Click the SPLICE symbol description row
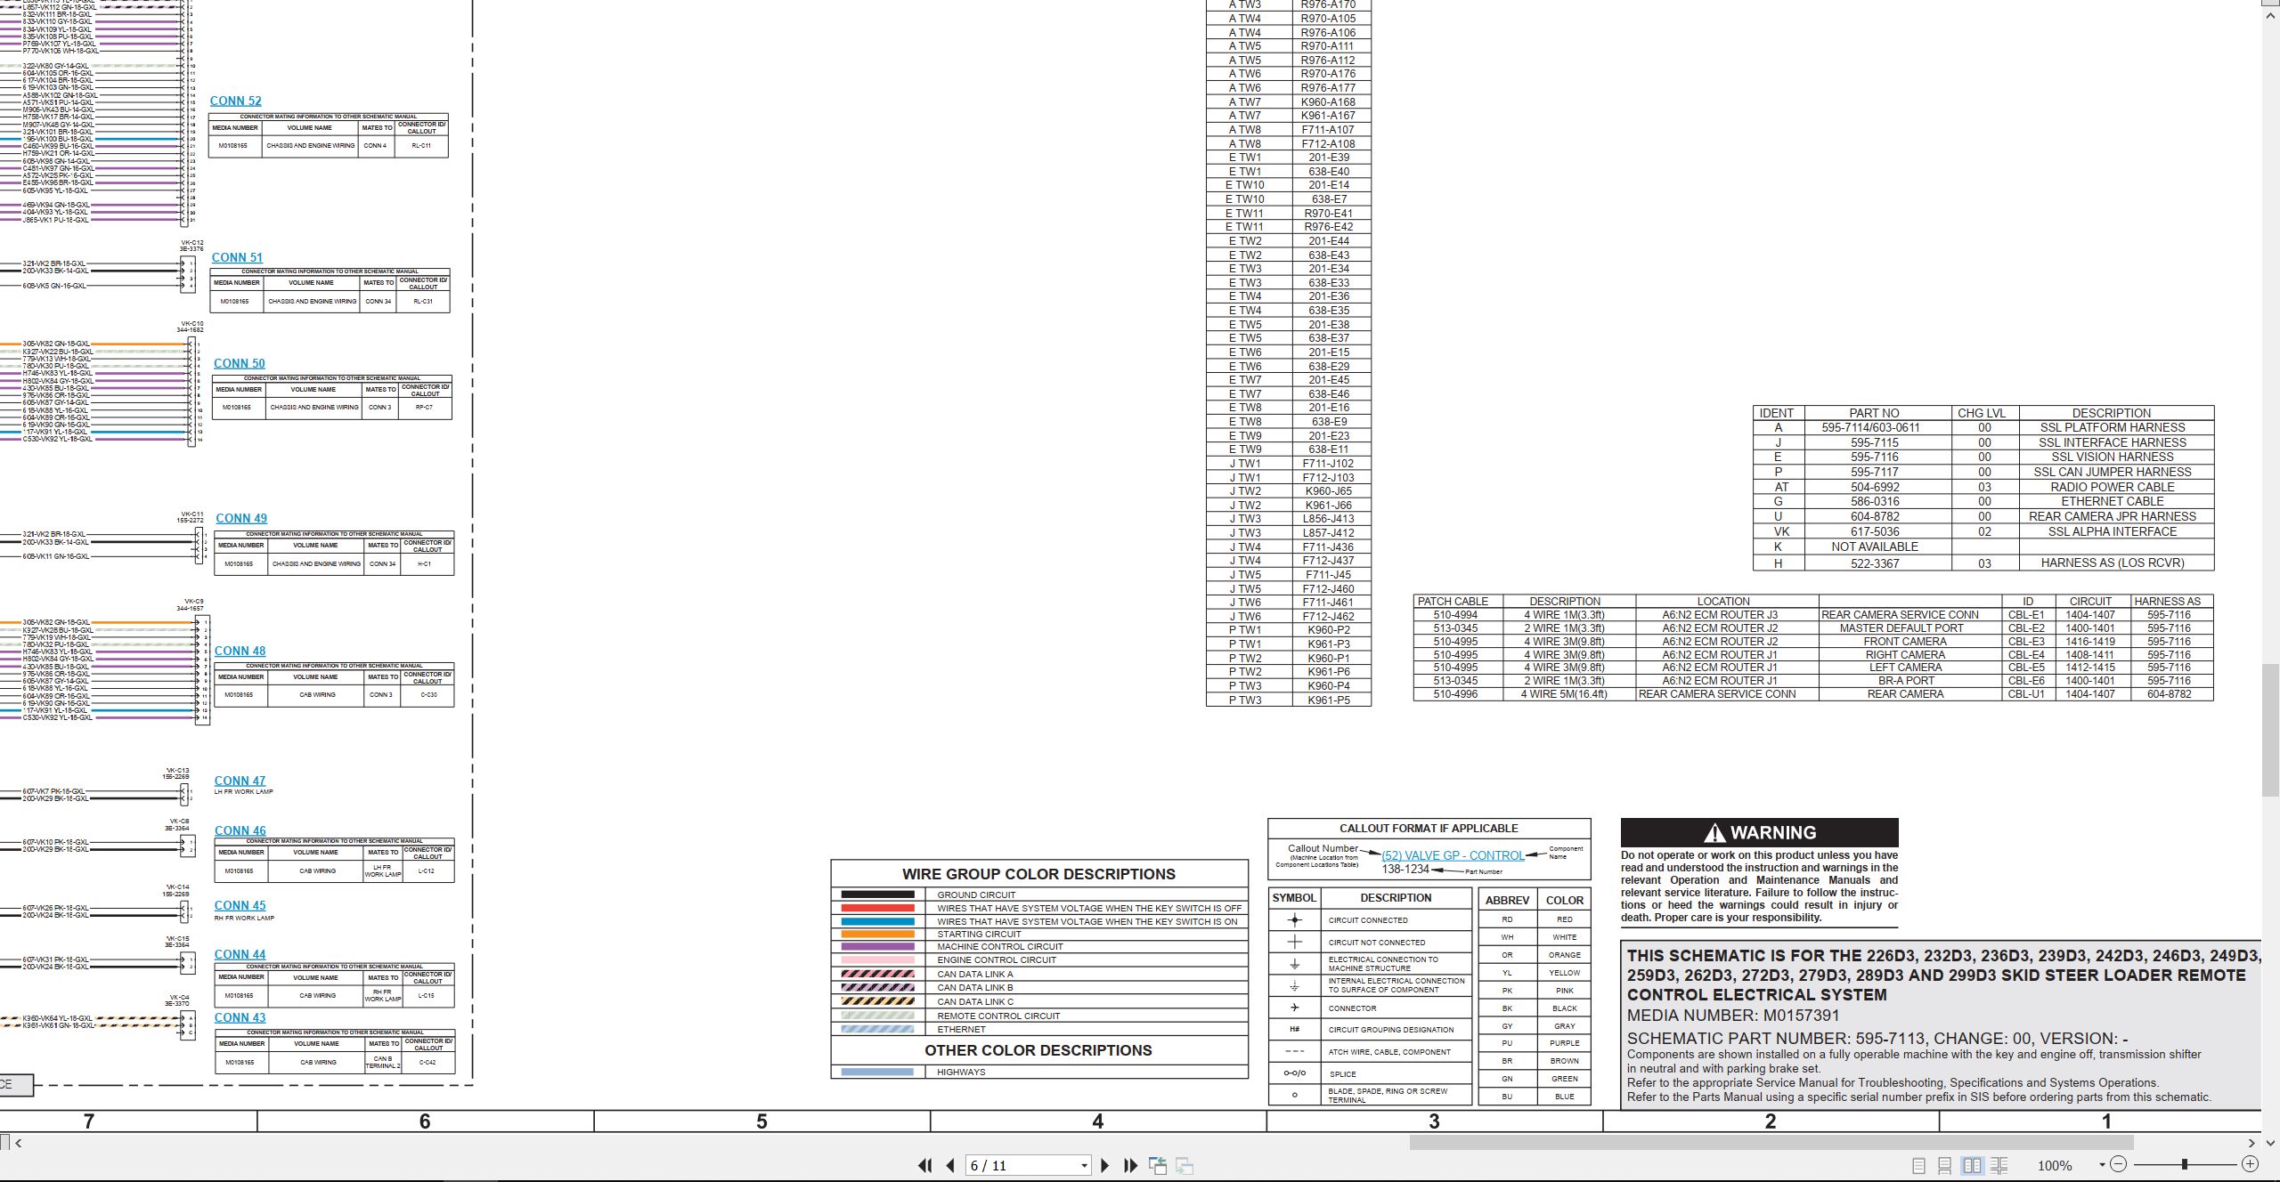 click(1369, 1074)
